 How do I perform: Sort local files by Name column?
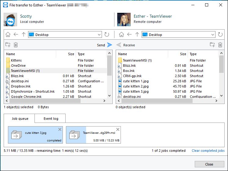point(30,54)
